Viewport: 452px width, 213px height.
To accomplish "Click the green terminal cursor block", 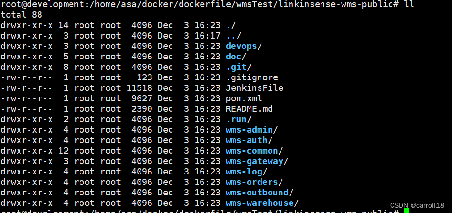I will [x=406, y=211].
